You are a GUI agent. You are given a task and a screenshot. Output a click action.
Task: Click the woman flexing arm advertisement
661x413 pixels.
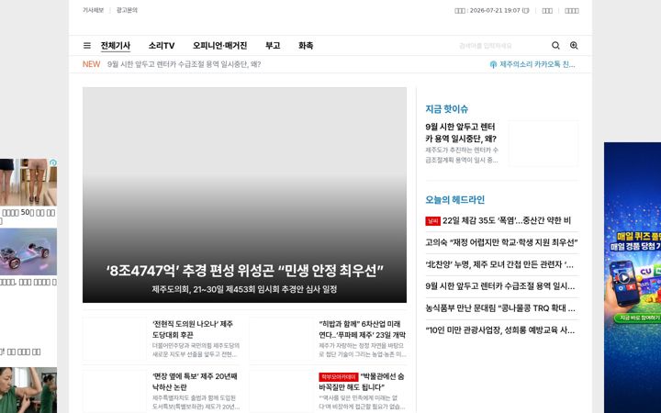28,390
